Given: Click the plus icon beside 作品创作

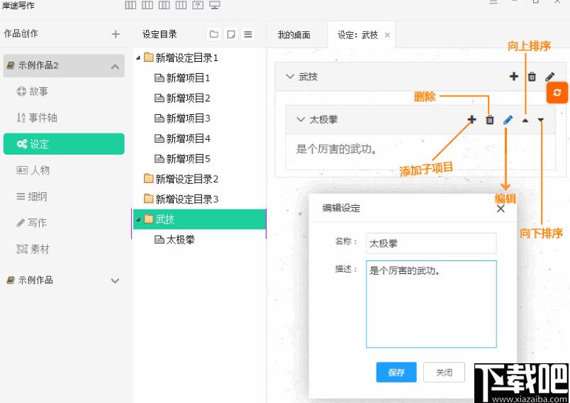Looking at the screenshot, I should coord(116,34).
